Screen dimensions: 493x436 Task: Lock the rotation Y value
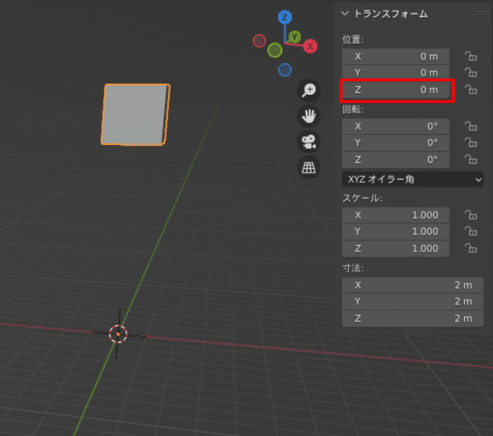471,142
